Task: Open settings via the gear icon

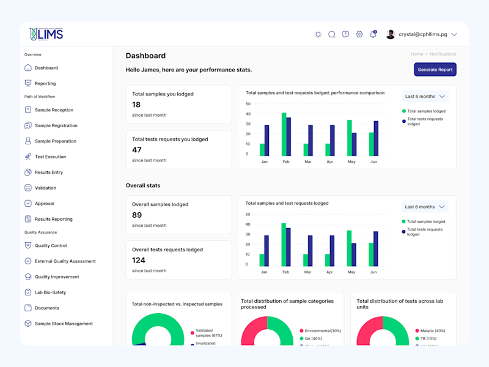Action: tap(359, 34)
